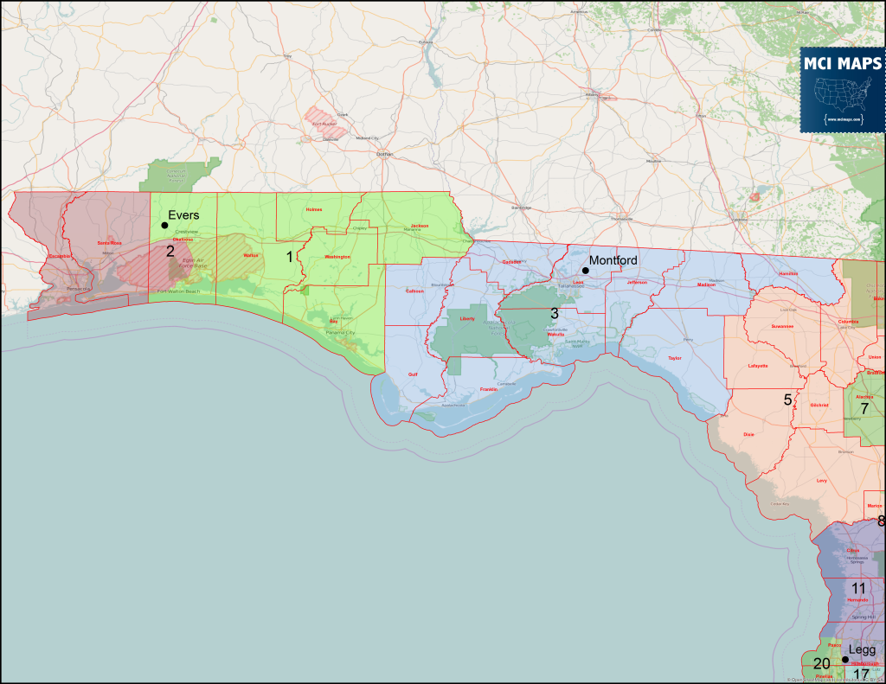The width and height of the screenshot is (886, 684).
Task: Click the Dixie county label
Action: pos(748,434)
